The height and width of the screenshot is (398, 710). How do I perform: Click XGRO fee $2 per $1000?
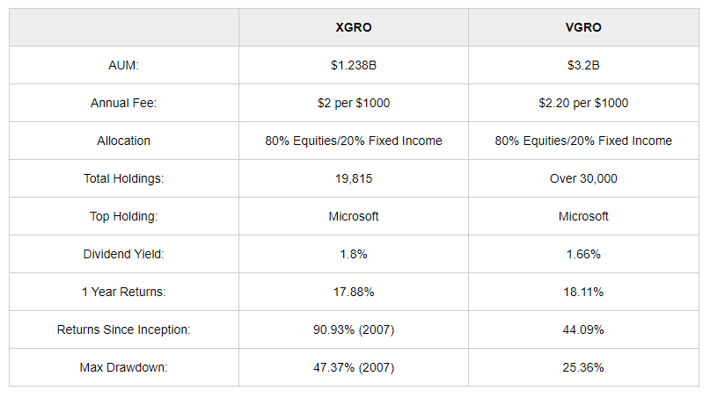tap(353, 103)
